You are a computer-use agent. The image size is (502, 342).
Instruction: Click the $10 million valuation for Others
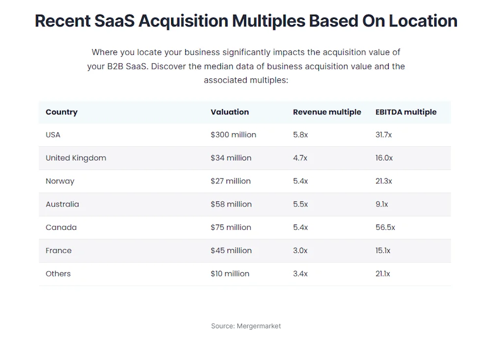(x=230, y=274)
